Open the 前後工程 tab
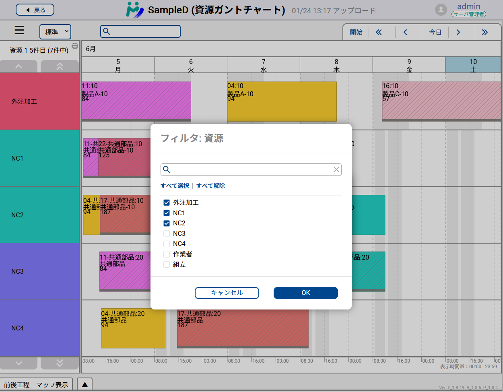 coord(17,385)
